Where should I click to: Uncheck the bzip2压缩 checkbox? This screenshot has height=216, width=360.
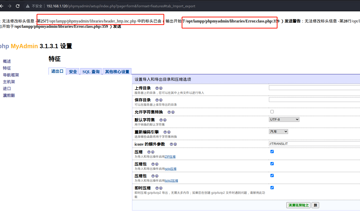(x=272, y=176)
